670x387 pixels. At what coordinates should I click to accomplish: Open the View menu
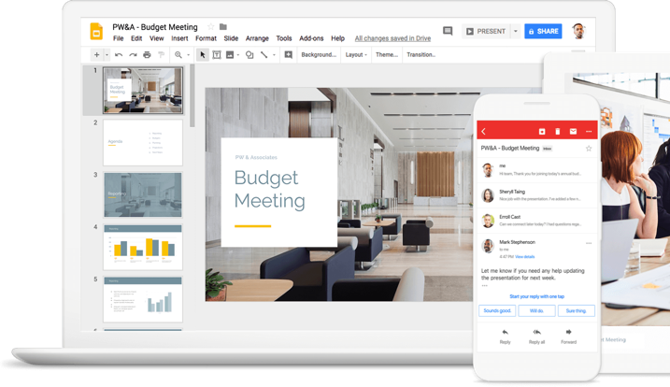coord(156,38)
